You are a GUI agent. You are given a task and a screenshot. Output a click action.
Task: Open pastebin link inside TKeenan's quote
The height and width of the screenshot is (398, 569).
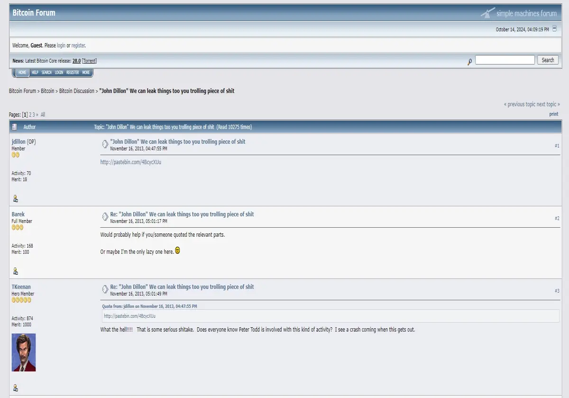point(129,316)
